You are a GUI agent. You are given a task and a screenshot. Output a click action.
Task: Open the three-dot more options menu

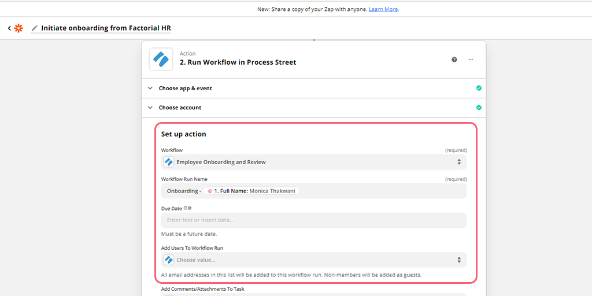[471, 60]
